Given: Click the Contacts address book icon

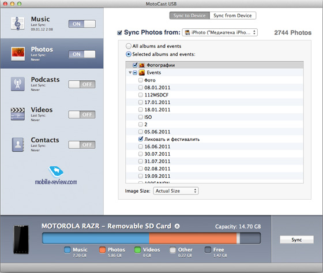Looking at the screenshot, I should click(18, 144).
